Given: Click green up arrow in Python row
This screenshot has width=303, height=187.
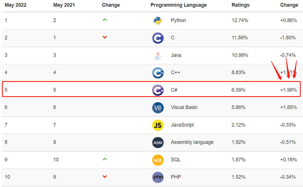Looking at the screenshot, I should tap(105, 20).
